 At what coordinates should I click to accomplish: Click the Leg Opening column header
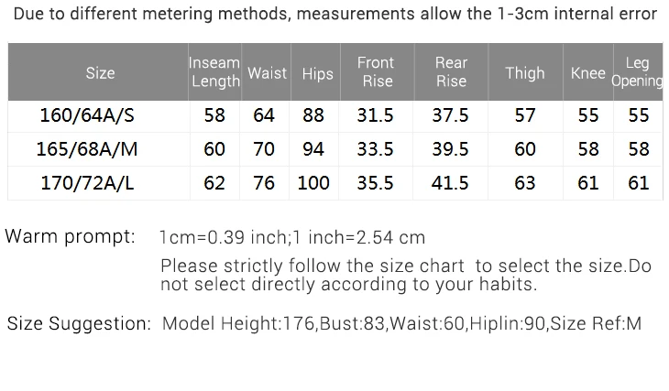tap(638, 71)
